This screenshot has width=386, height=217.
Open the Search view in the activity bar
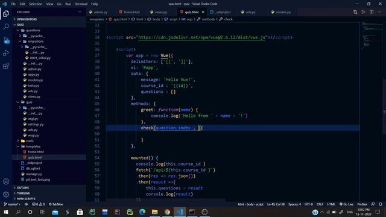[6, 27]
